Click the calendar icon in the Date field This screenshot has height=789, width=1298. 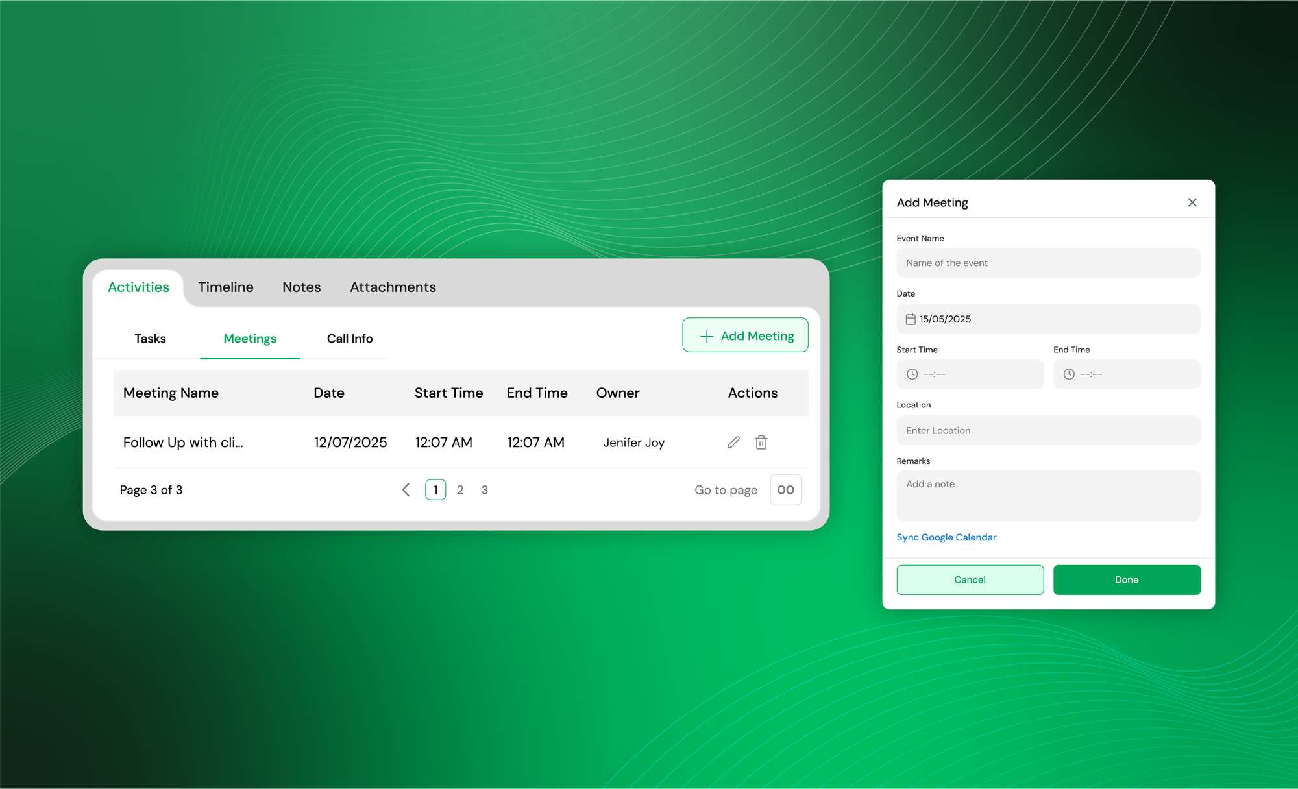pos(911,319)
